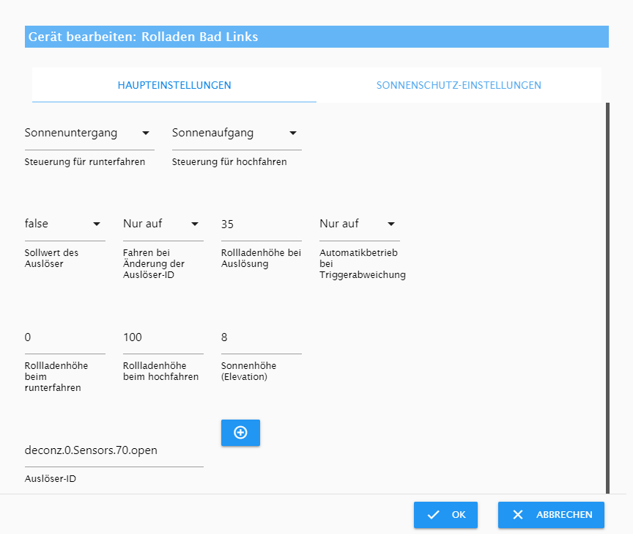Click the plus icon button for Auslöser-ID
Viewport: 633px width, 534px height.
click(x=240, y=433)
